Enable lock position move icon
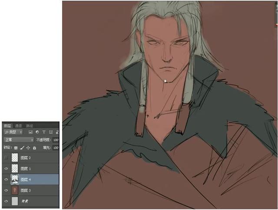Image resolution: width=278 pixels, height=210 pixels. [x=28, y=148]
